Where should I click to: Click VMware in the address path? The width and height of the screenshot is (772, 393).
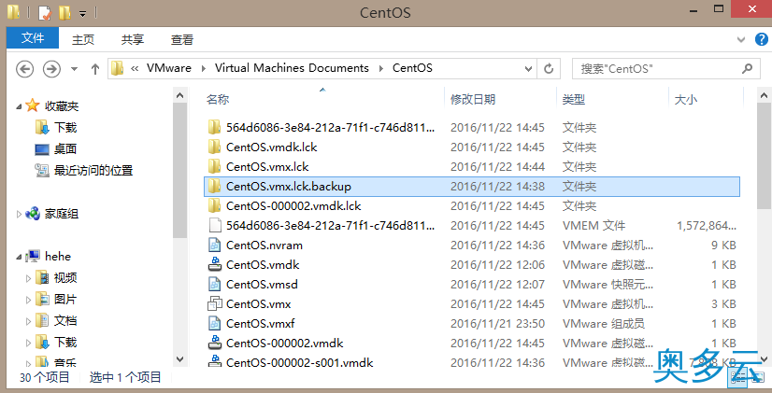169,68
